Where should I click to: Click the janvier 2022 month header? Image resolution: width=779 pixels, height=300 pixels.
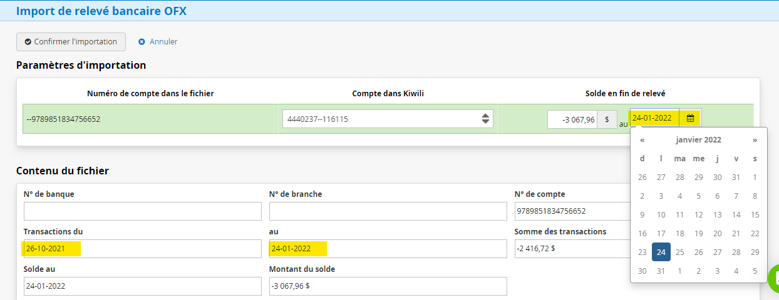click(698, 140)
